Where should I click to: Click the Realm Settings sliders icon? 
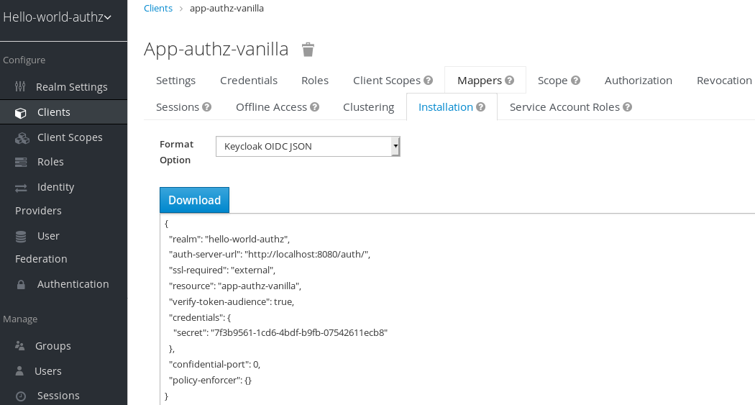tap(21, 87)
